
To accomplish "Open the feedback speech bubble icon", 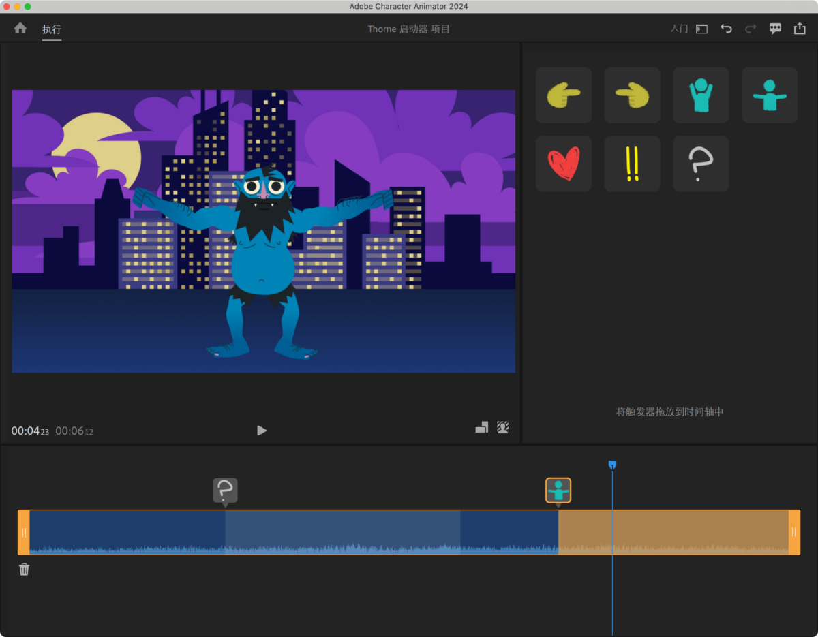I will click(775, 29).
